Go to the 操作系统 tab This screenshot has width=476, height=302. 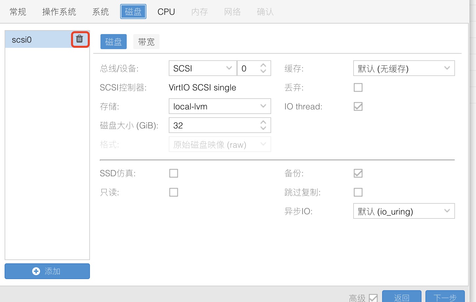[x=59, y=12]
